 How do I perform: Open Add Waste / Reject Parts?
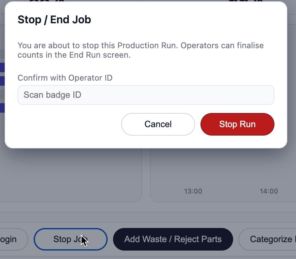pyautogui.click(x=173, y=239)
